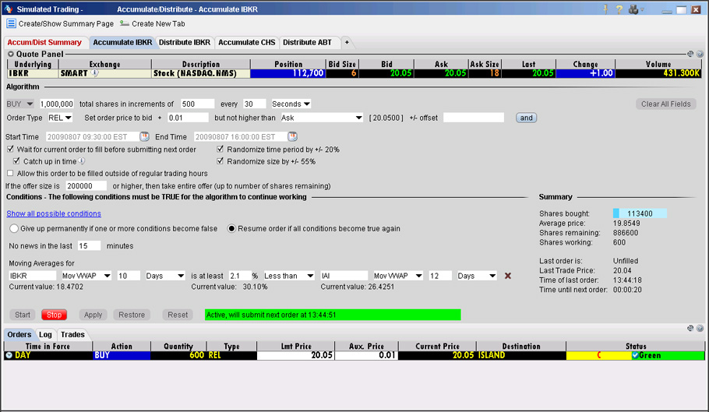
Task: Switch to Accumulate IBKR tab
Action: point(122,43)
